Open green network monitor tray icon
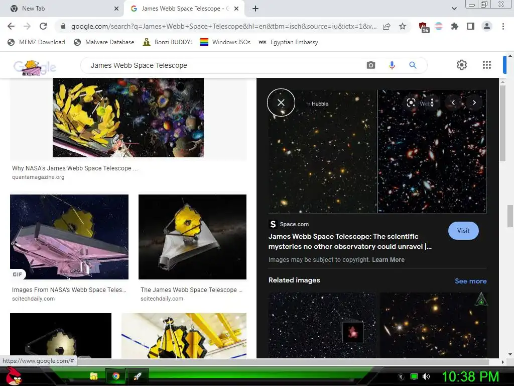The height and width of the screenshot is (386, 514). pyautogui.click(x=414, y=376)
